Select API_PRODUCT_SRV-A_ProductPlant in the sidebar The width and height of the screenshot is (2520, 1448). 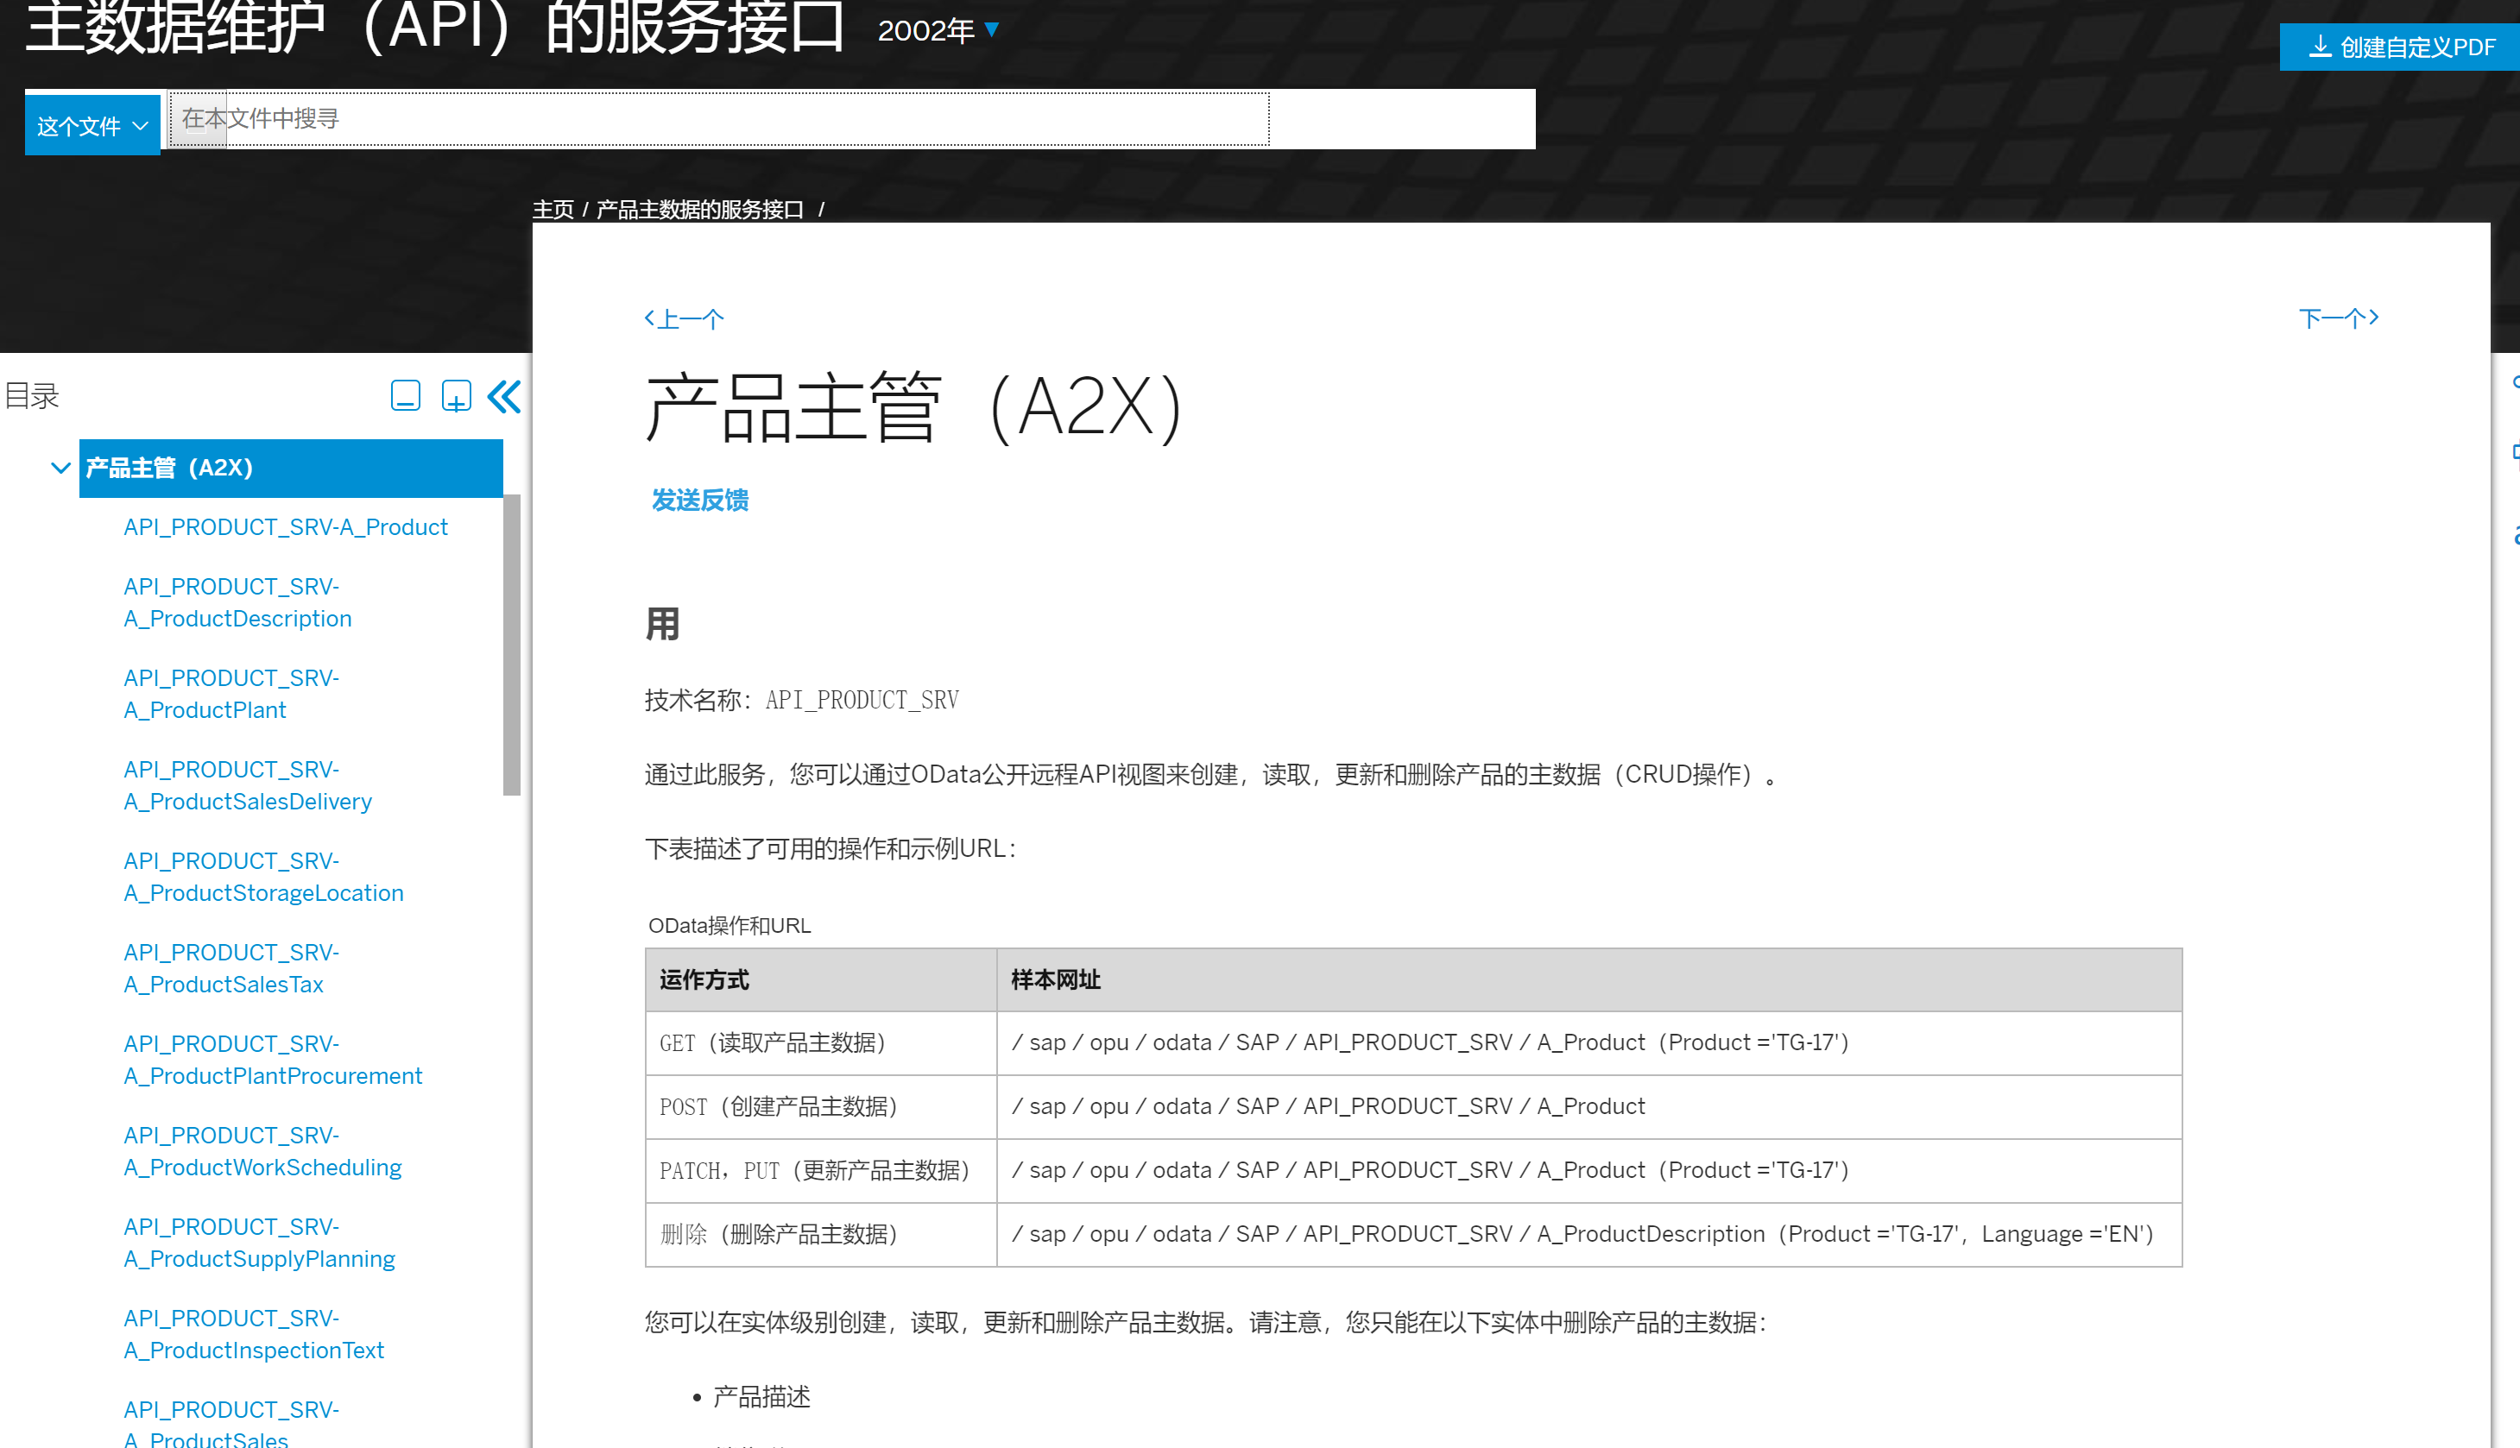(x=231, y=693)
